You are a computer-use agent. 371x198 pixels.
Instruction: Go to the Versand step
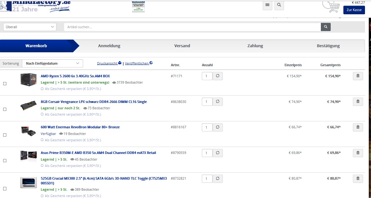coord(182,46)
